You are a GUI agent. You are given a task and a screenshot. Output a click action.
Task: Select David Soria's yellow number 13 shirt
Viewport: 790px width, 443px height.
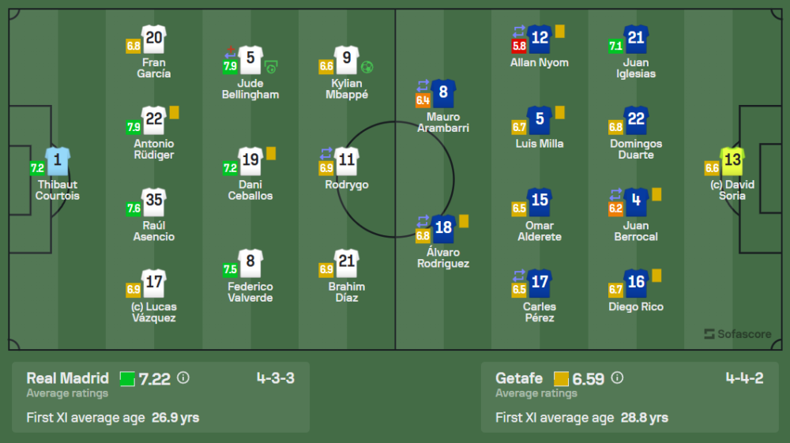[732, 161]
